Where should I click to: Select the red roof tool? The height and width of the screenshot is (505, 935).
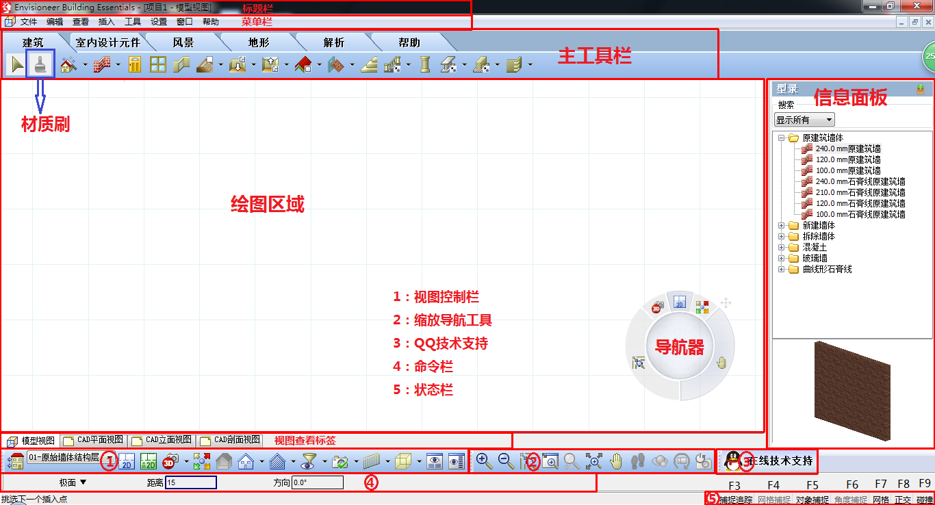point(303,65)
